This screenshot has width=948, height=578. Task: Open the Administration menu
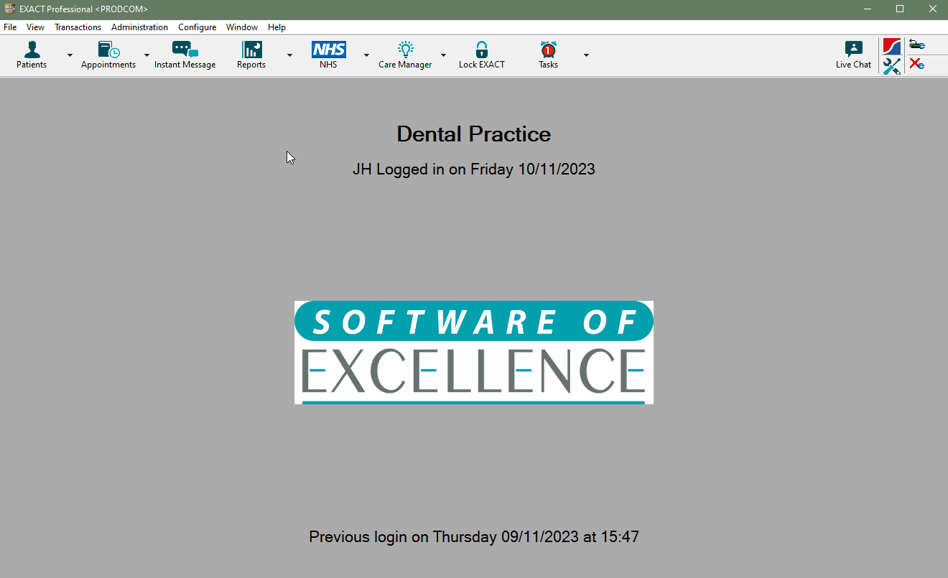tap(139, 27)
